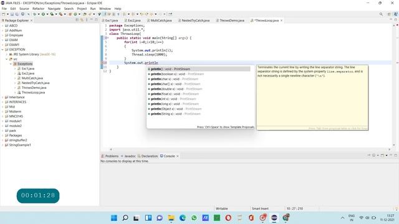Click the Debug toolbar icon
This screenshot has height=224, width=399.
coord(35,14)
